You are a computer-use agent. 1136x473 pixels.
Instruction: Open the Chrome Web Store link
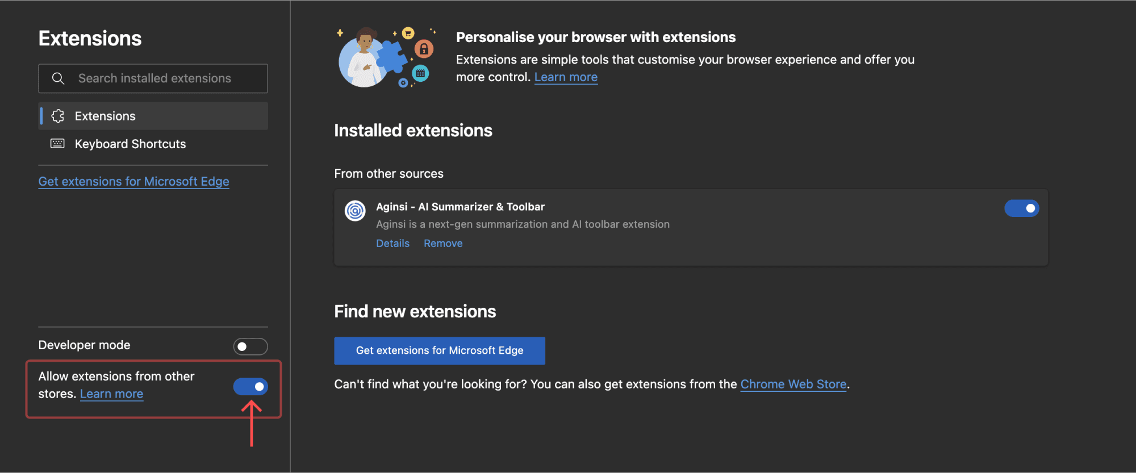click(793, 384)
